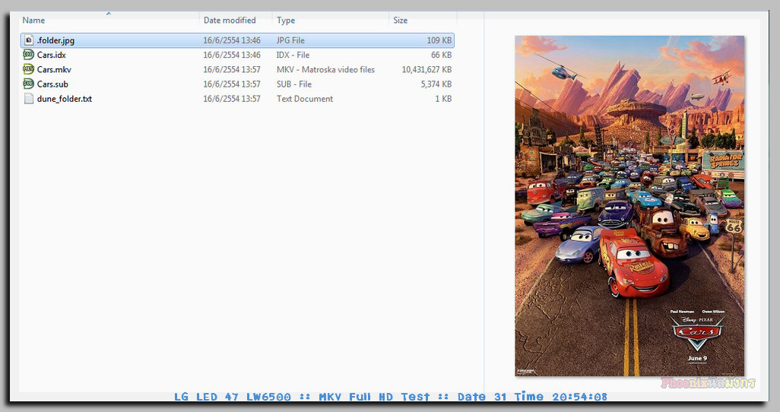The width and height of the screenshot is (780, 412).
Task: Click the date of Cars.mkv row
Action: [232, 69]
